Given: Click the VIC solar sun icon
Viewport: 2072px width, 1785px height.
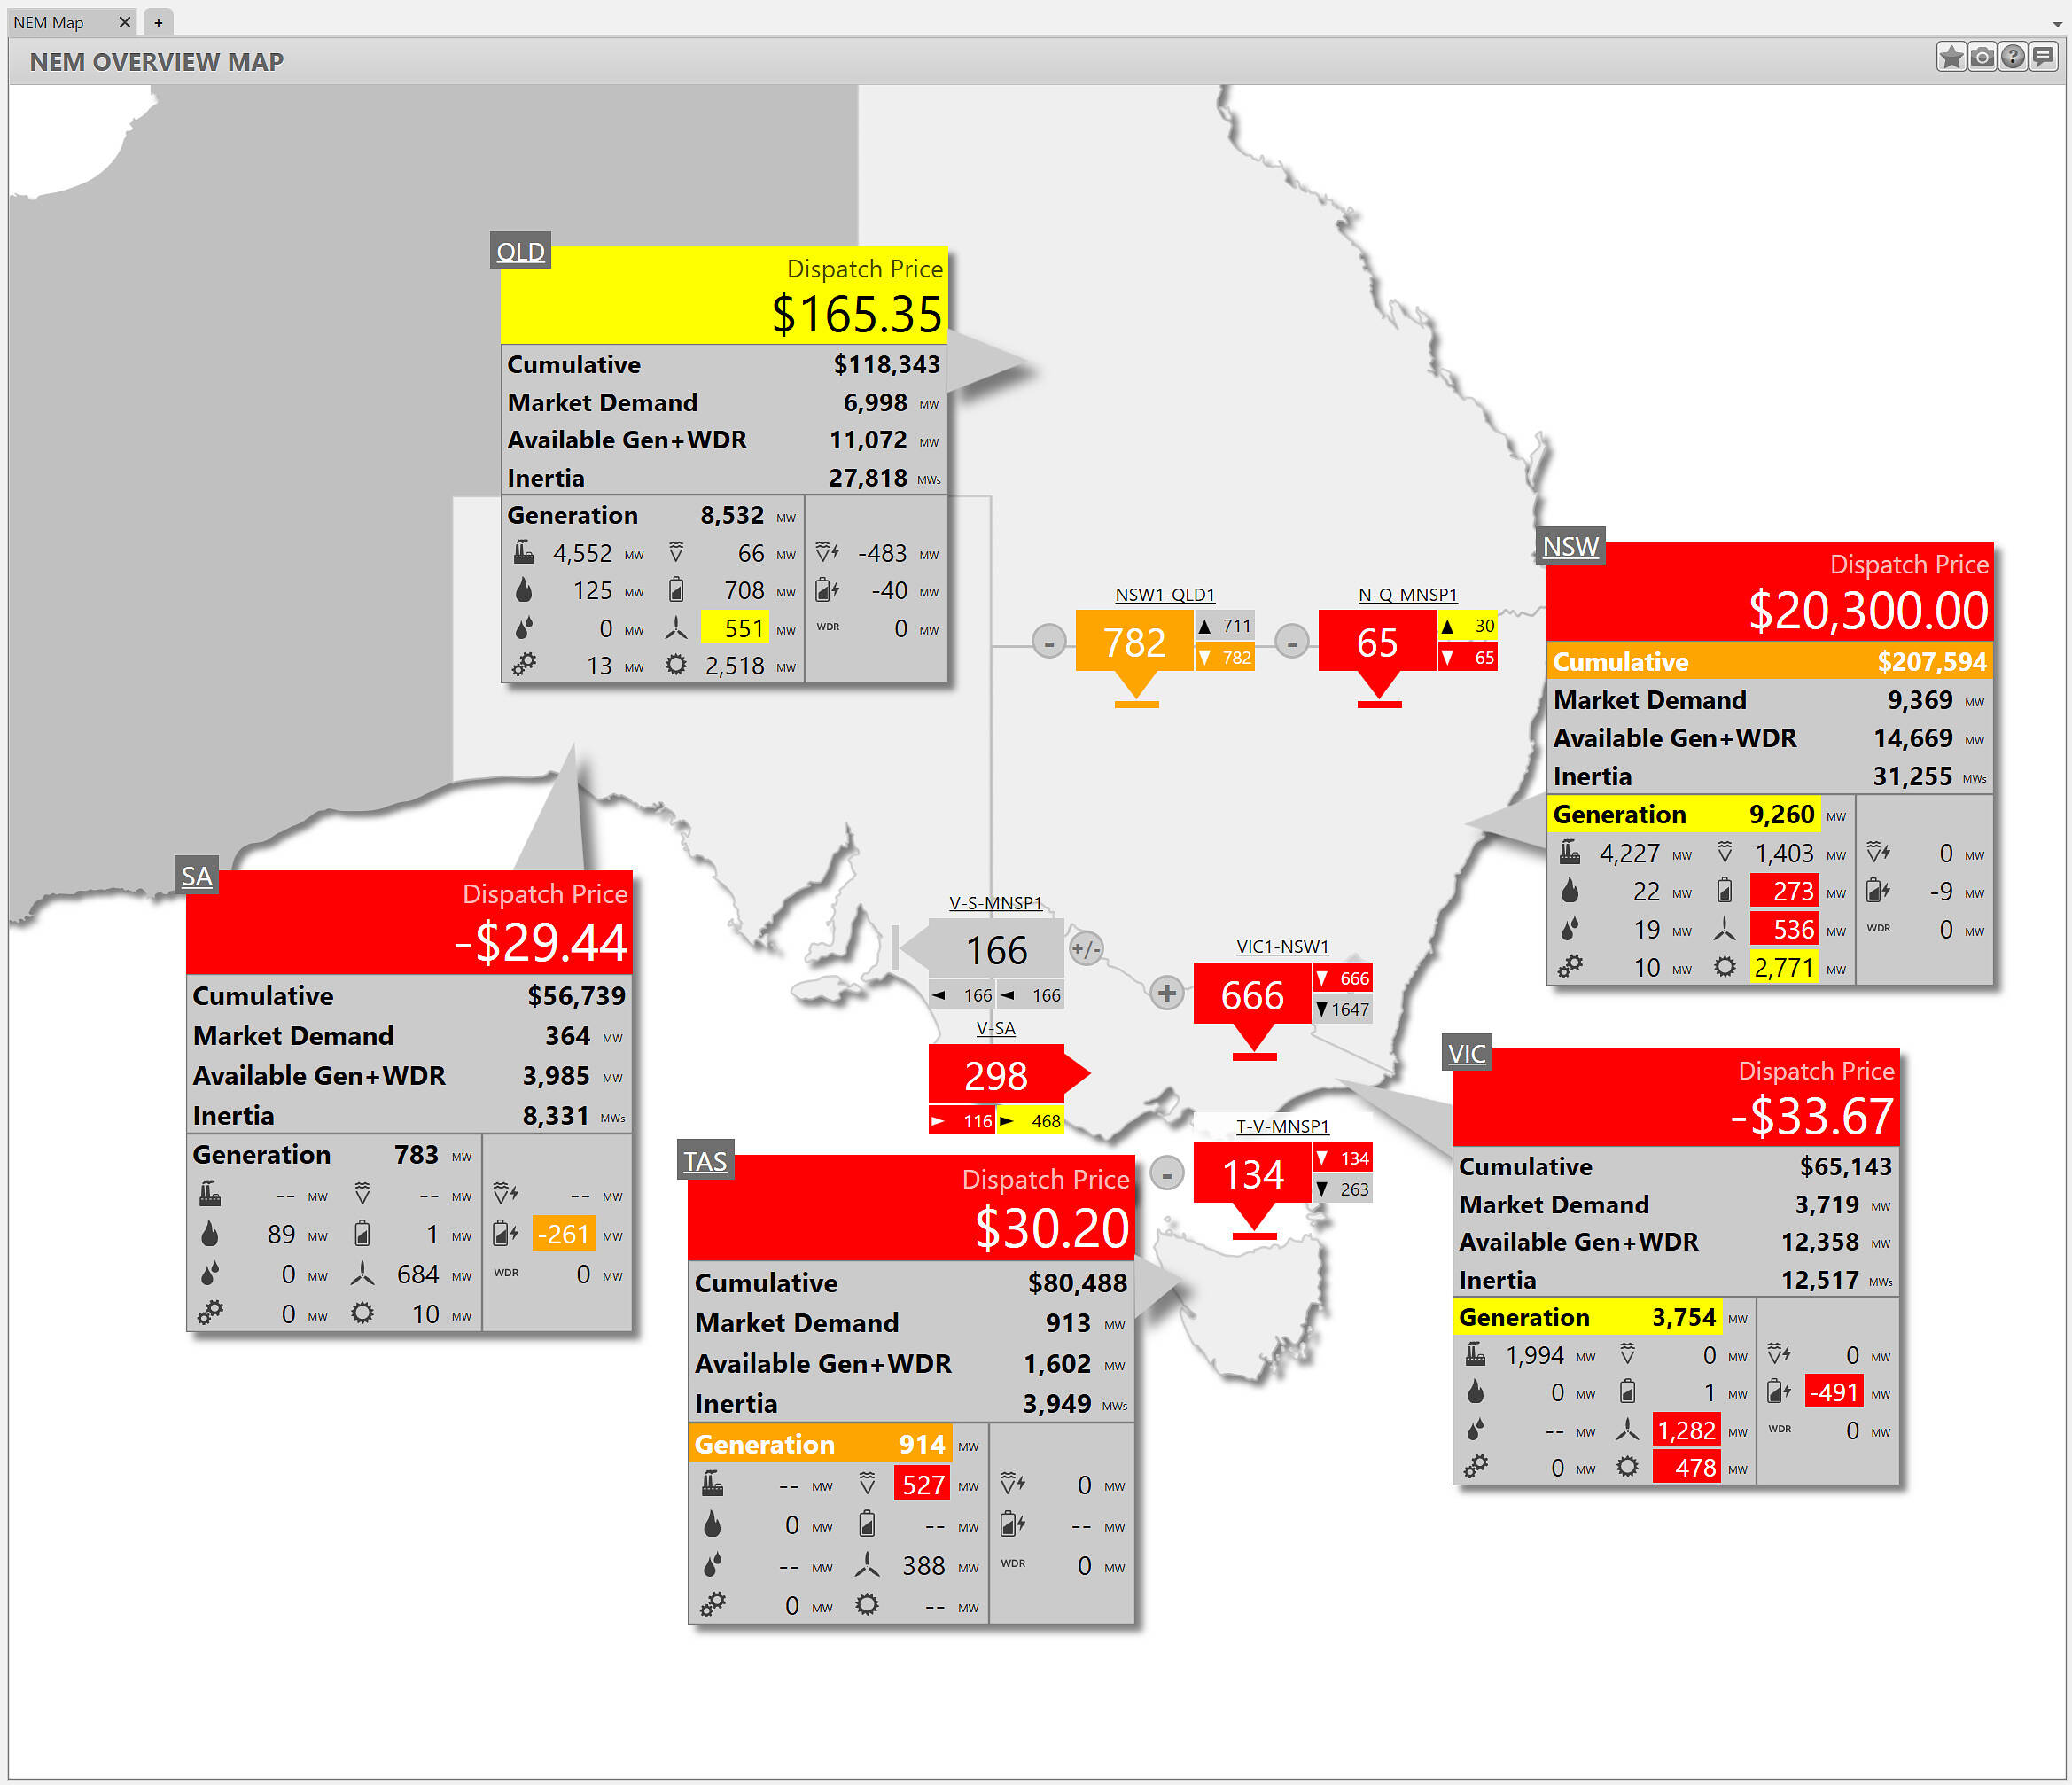Looking at the screenshot, I should (1627, 1467).
